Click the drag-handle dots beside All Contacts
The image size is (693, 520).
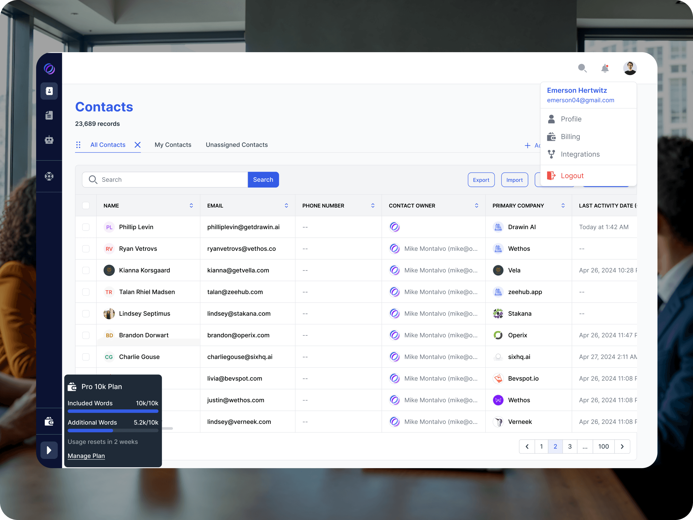pyautogui.click(x=78, y=145)
